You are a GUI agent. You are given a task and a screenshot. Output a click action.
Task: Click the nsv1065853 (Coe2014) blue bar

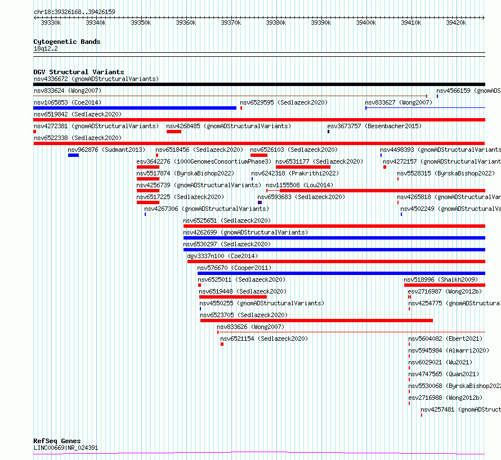(135, 108)
